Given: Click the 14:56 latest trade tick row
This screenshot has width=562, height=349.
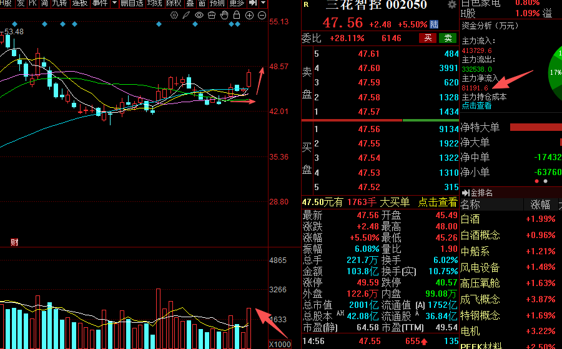Looking at the screenshot, I should (x=380, y=341).
